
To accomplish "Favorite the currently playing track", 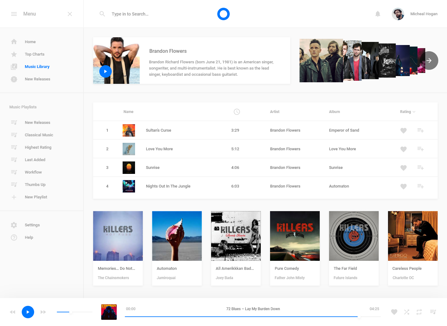I will point(394,312).
